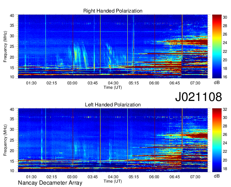
Task: Click the dB unit label under upper color bar
Action: click(x=217, y=83)
